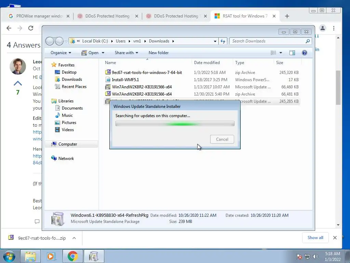Viewport: 350px width, 263px height.
Task: Open Pictures library
Action: (69, 122)
